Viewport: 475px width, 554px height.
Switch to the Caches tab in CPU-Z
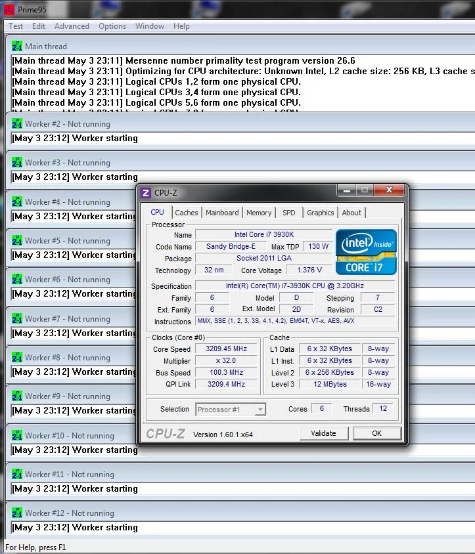187,213
